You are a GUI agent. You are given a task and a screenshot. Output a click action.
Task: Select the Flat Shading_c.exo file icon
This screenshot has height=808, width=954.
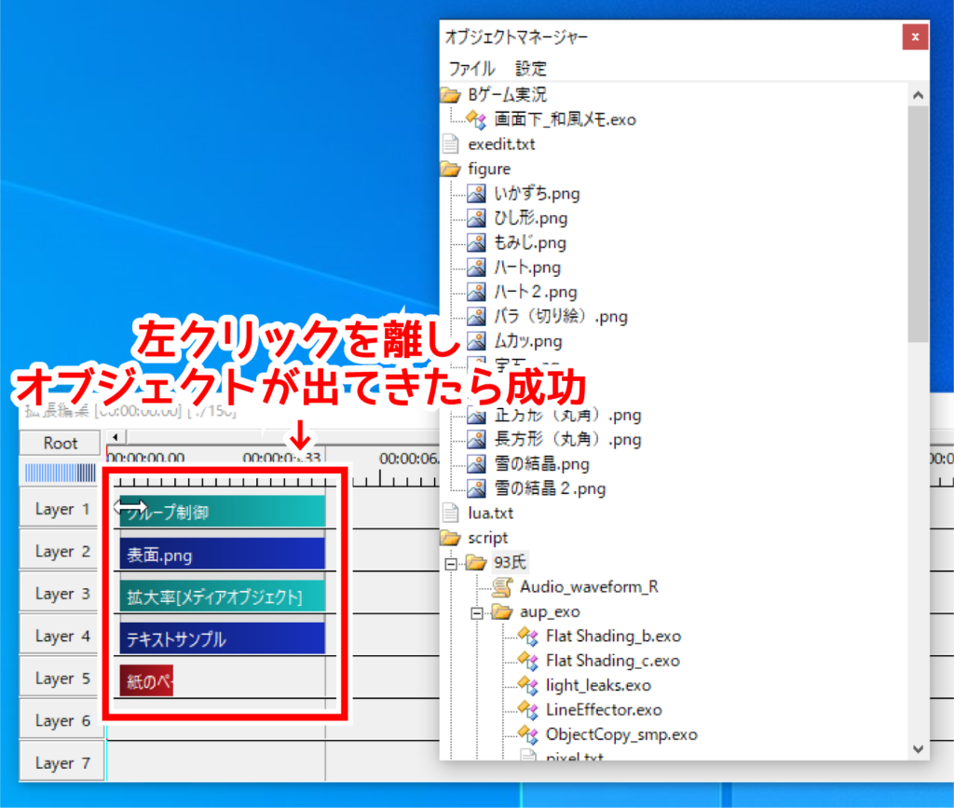pos(528,661)
